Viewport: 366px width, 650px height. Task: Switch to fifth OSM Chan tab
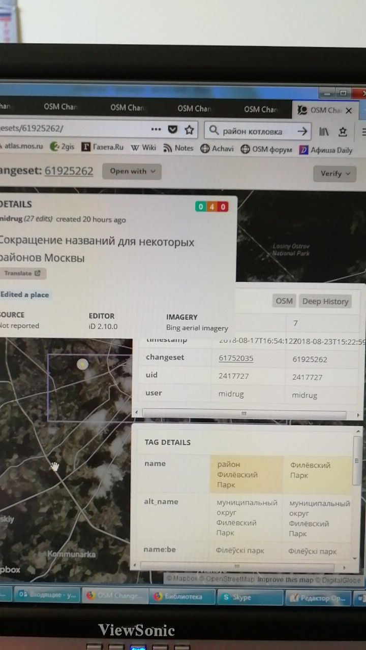pos(260,109)
